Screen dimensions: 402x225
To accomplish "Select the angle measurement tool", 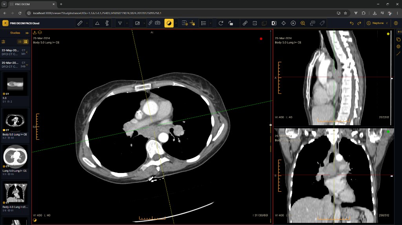I will pos(97,23).
